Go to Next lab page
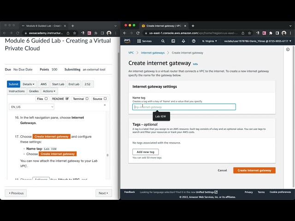295x221 pixels. pos(104,193)
